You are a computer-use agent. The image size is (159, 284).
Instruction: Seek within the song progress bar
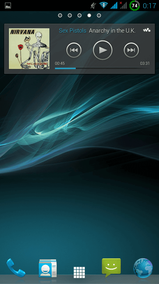(x=102, y=68)
